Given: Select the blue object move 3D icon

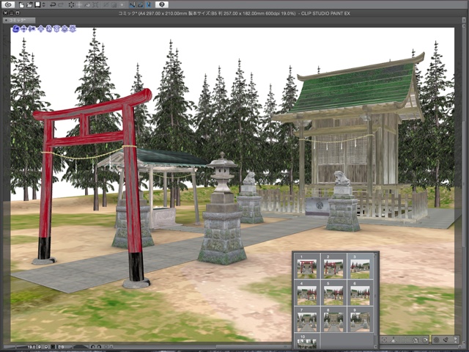Looking at the screenshot, I should (x=41, y=29).
